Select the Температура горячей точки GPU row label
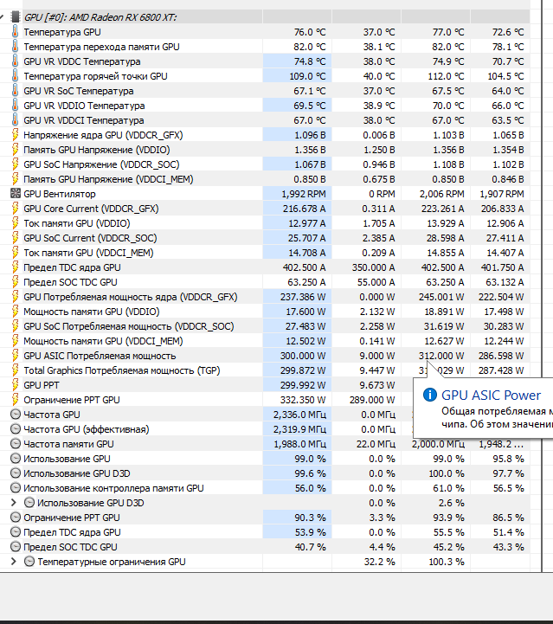Image resolution: width=553 pixels, height=624 pixels. [x=95, y=76]
